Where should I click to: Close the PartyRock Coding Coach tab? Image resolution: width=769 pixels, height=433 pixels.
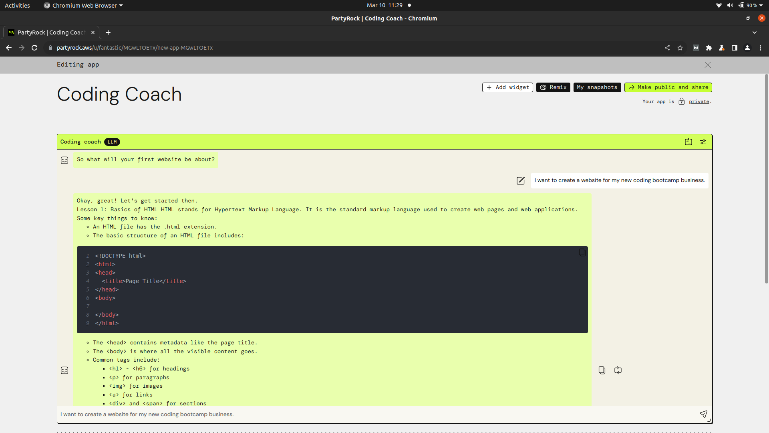point(93,32)
